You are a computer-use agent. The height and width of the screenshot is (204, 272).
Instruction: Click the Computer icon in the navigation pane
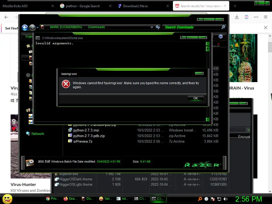pos(28,110)
